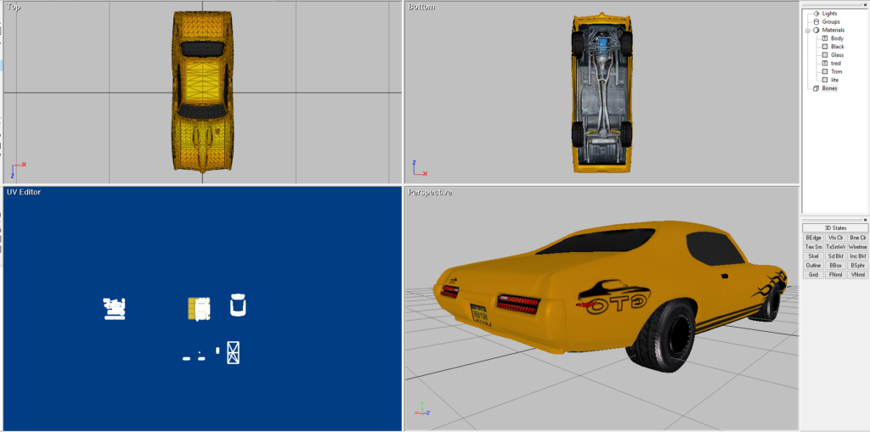Select the Black material in tree
Viewport: 870px width, 432px height.
[838, 47]
